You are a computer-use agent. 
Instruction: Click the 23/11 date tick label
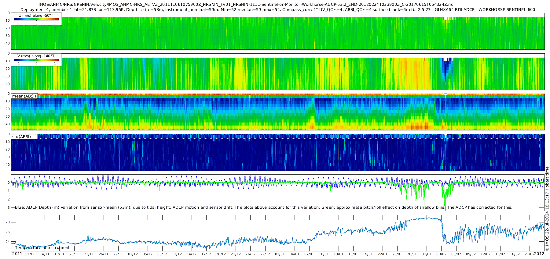coord(89,254)
